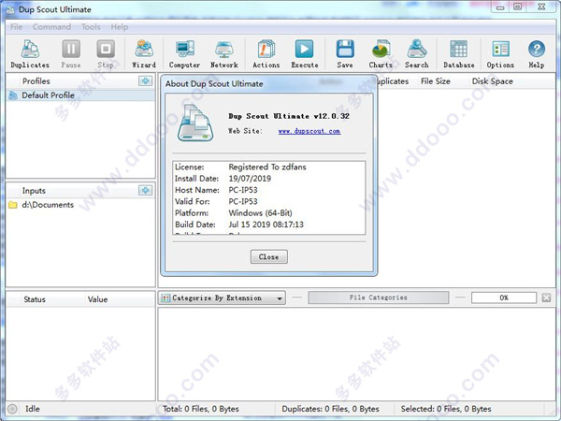Open the Command menu
The height and width of the screenshot is (421, 561).
tap(51, 27)
